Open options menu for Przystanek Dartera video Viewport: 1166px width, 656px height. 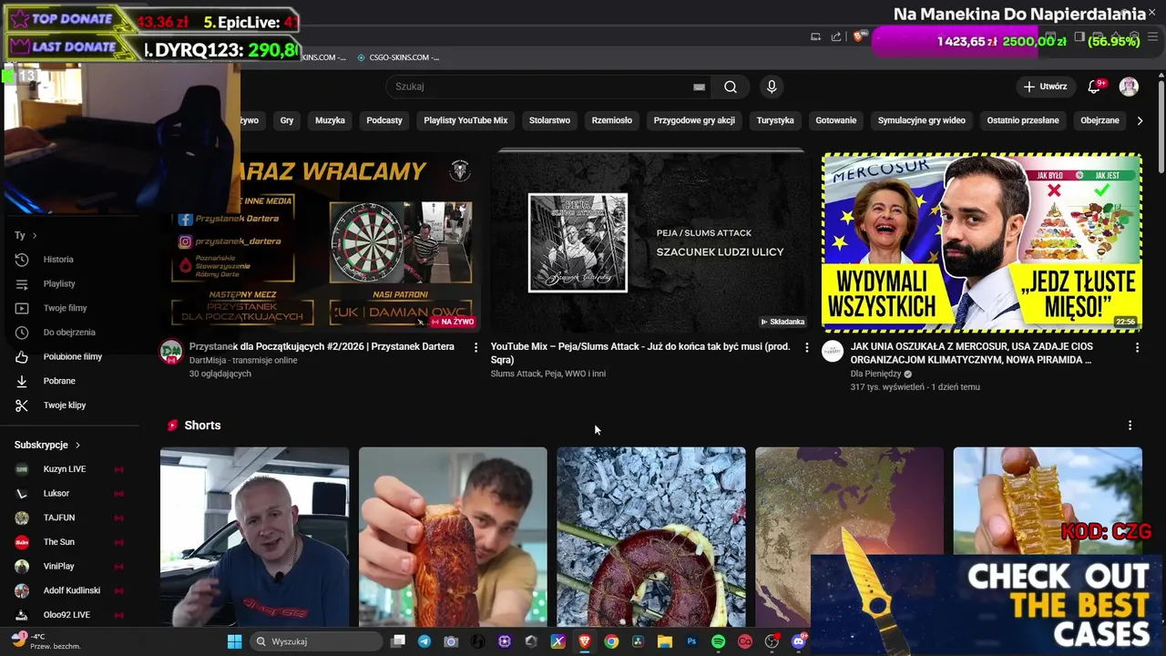click(476, 347)
